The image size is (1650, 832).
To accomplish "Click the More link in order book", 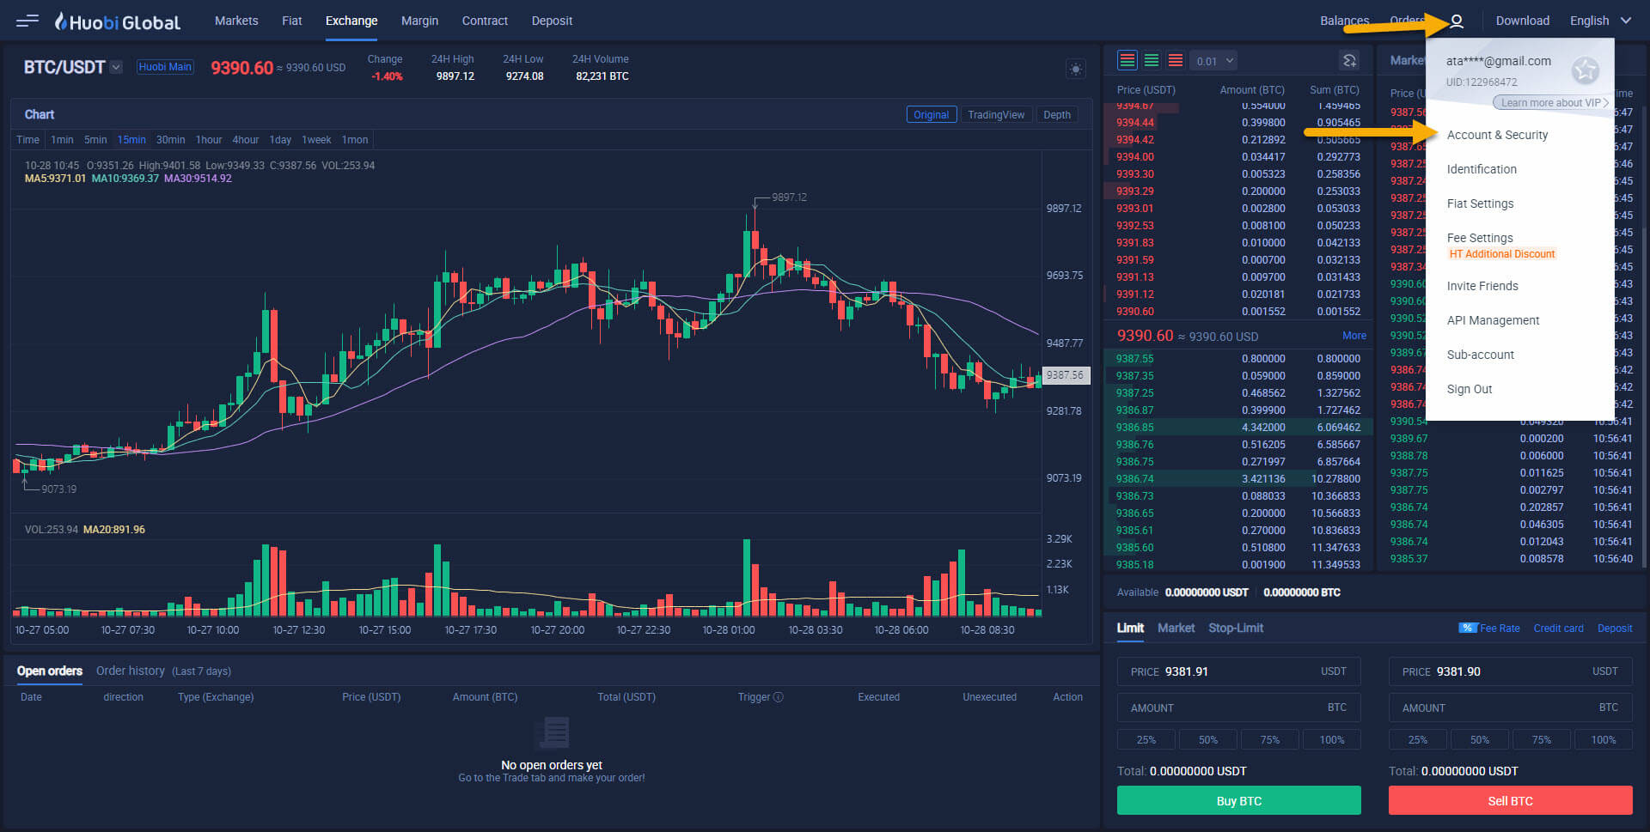I will click(1354, 336).
